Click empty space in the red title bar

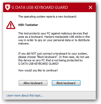[78, 8]
